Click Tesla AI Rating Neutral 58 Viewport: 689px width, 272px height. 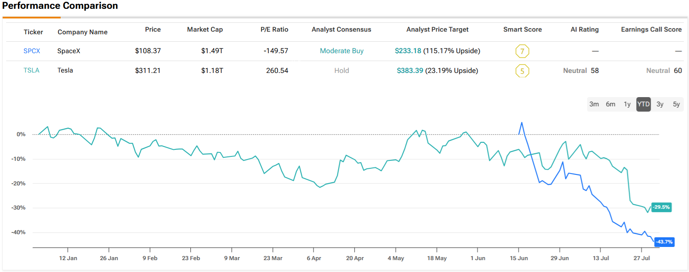coord(581,70)
